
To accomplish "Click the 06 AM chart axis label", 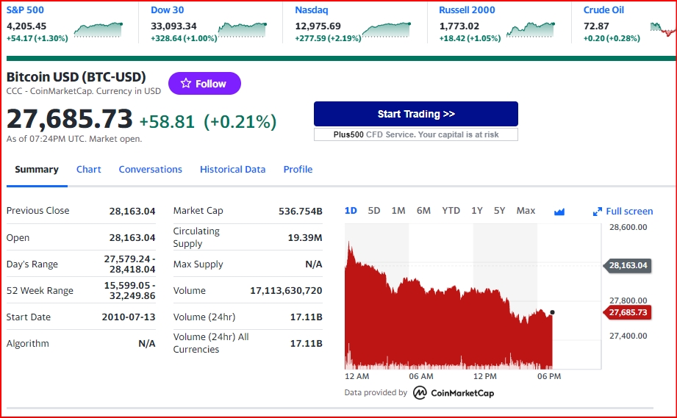I will (421, 376).
